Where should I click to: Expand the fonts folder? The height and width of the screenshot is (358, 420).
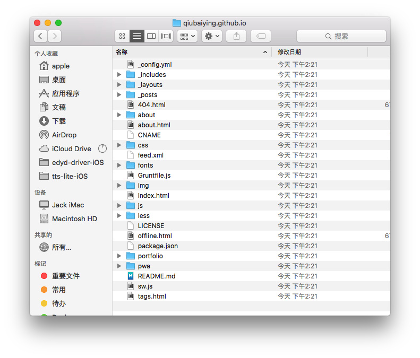tap(119, 165)
